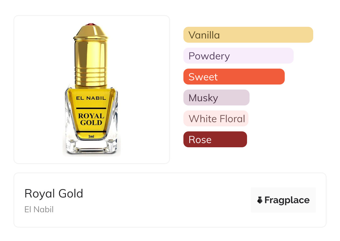Click the black line above ROYAL GOLD label
The width and height of the screenshot is (340, 241).
91,108
